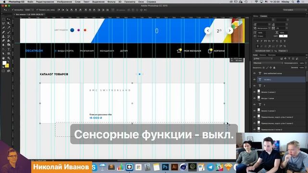308x173 pixels.
Task: Open the anti-aliasing method dropdown
Action: (283, 51)
